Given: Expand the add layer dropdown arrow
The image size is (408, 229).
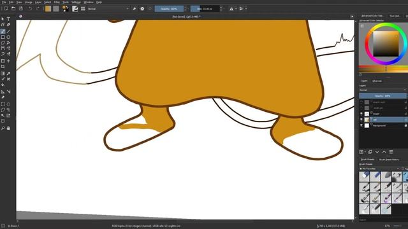Looking at the screenshot, I should click(x=365, y=152).
